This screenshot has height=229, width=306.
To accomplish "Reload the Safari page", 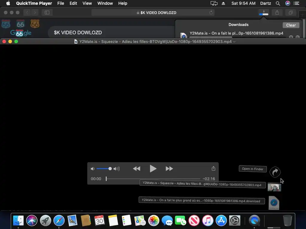I will point(211,13).
